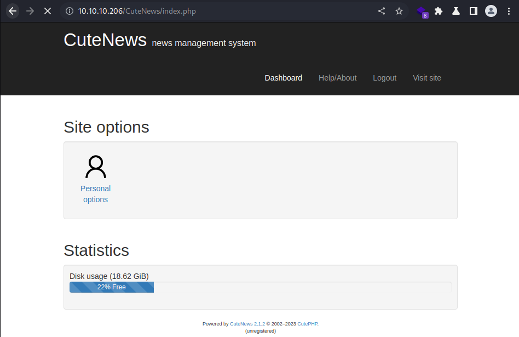Click the CuteNews header title

tap(105, 40)
